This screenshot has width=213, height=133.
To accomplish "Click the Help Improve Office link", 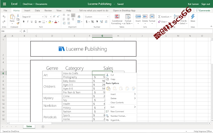I will [x=203, y=131].
